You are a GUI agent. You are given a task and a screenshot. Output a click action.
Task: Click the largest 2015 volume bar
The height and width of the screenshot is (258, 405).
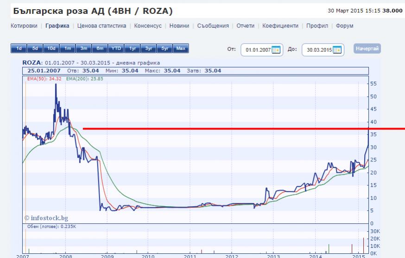[x=364, y=246]
